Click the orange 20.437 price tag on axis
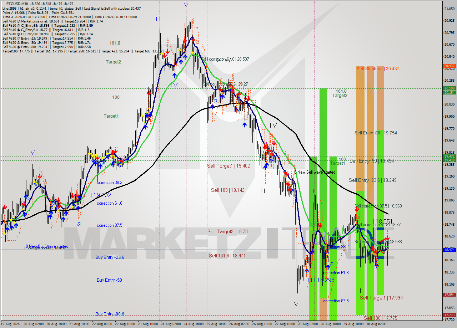 (x=449, y=66)
